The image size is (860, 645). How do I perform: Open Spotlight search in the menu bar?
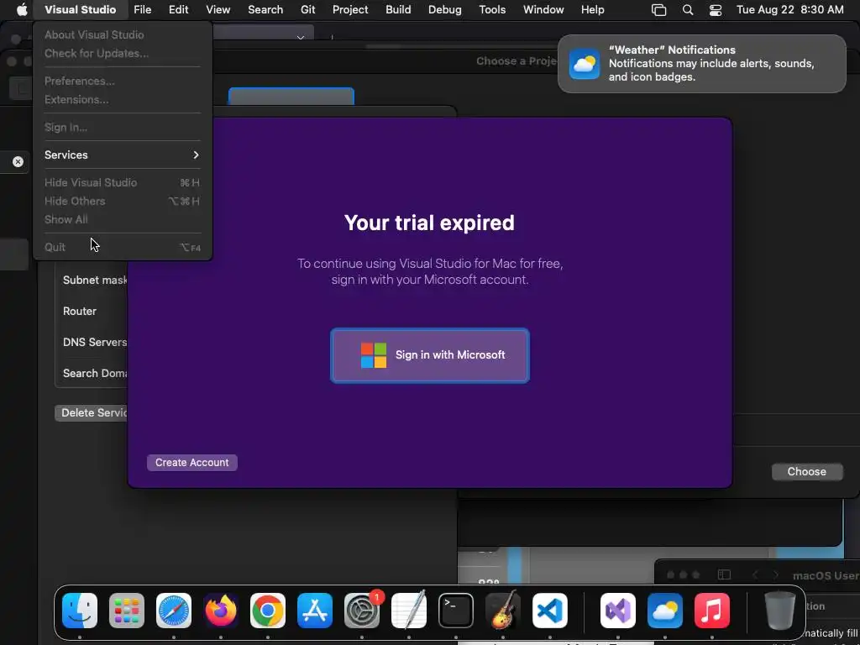tap(688, 10)
